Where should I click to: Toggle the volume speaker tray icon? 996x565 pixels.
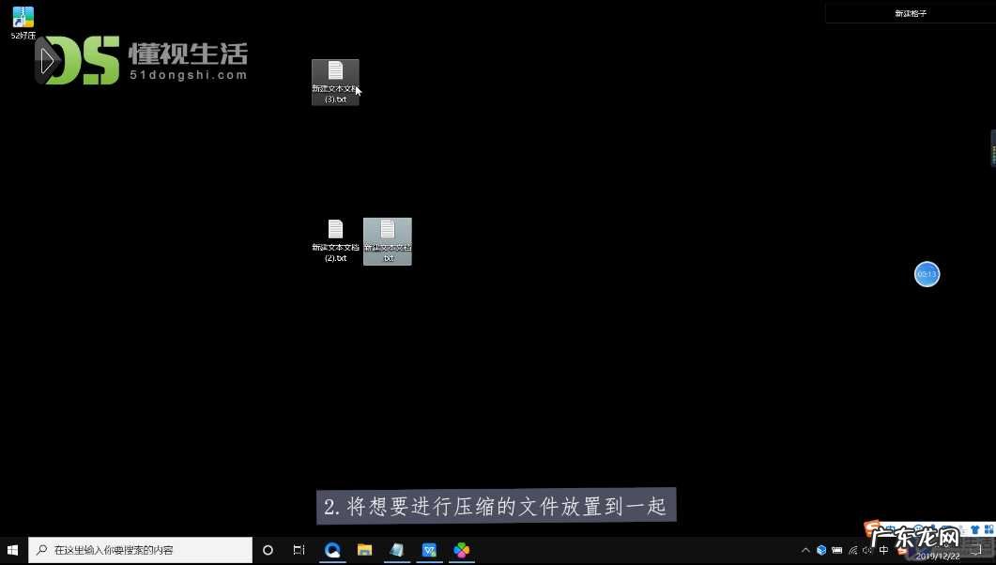pyautogui.click(x=866, y=550)
